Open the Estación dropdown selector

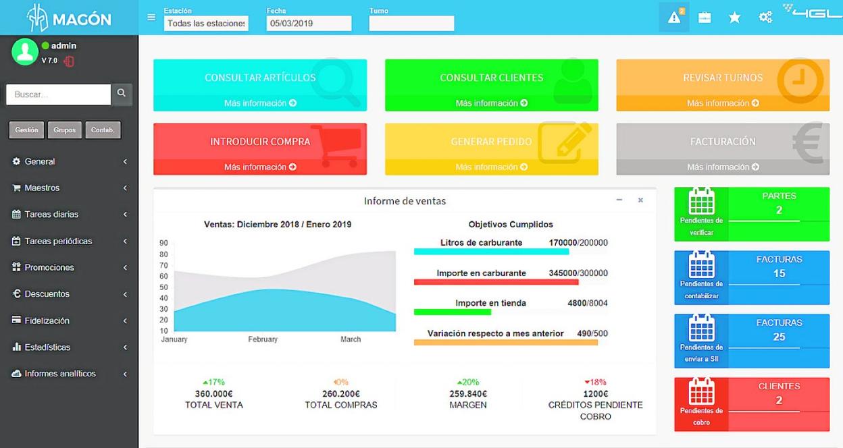click(x=206, y=24)
